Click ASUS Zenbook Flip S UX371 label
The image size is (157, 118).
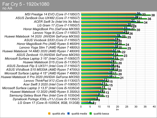pos(43,66)
